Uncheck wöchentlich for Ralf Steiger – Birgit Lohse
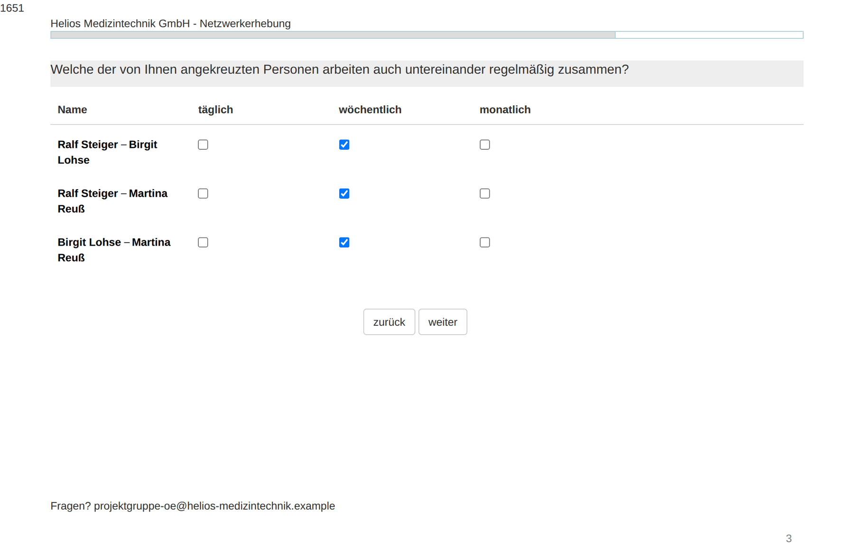Screen dimensions: 854x558 344,145
